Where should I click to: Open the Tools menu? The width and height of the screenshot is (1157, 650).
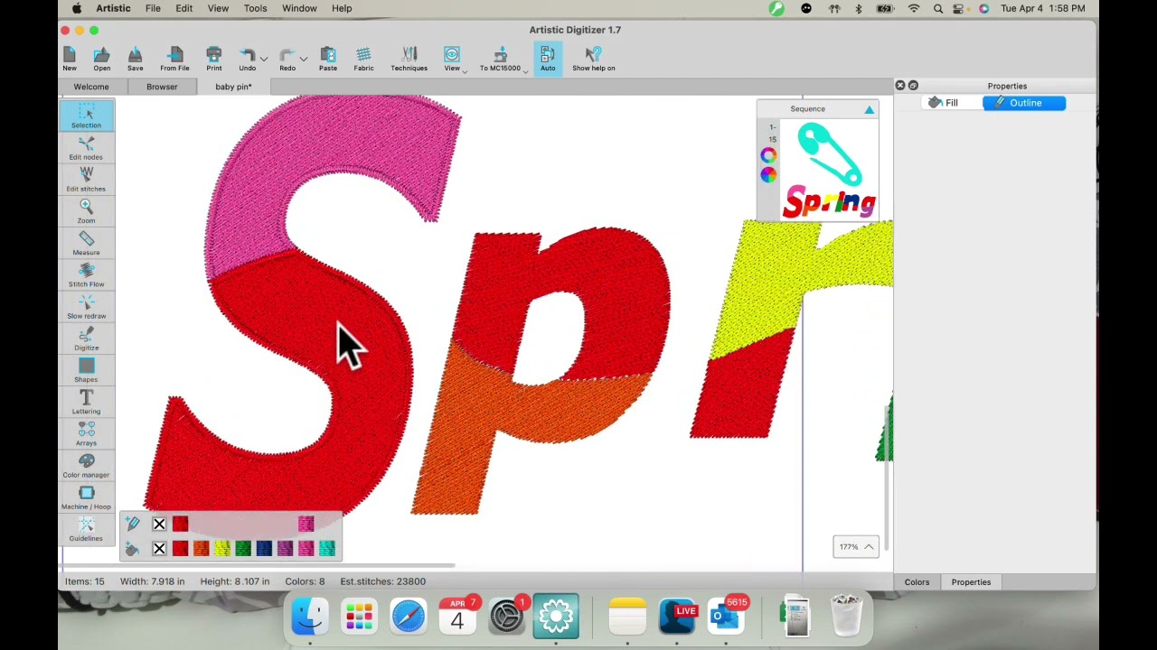[x=255, y=8]
